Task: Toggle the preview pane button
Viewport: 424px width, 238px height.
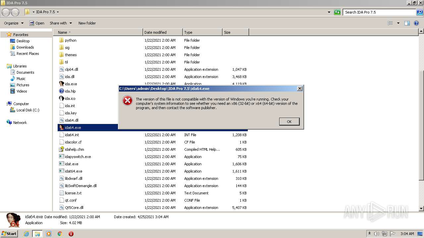Action: click(407, 23)
